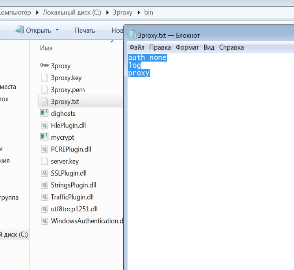Click the utf8tocp1251.dll gear icon
Image resolution: width=294 pixels, height=270 pixels.
[x=44, y=209]
